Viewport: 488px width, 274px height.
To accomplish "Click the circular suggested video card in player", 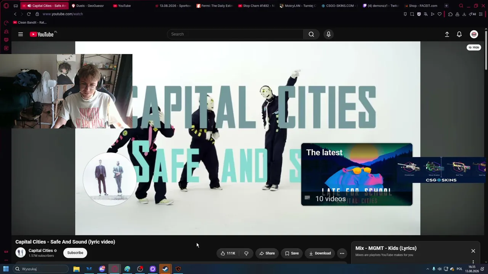I will click(x=110, y=179).
